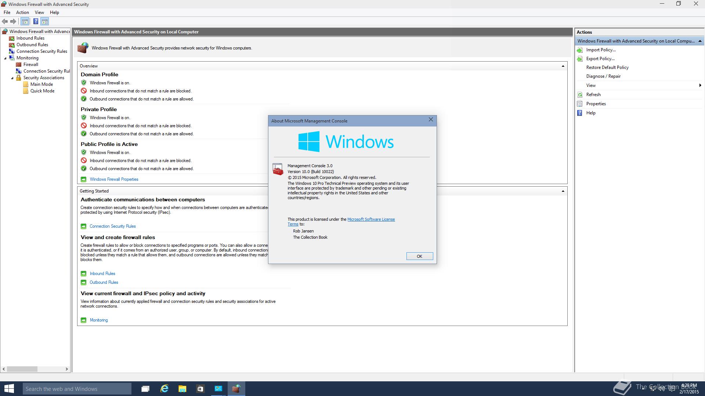Click the arrow icon beside Windows Firewall Properties
This screenshot has height=396, width=705.
click(x=83, y=179)
